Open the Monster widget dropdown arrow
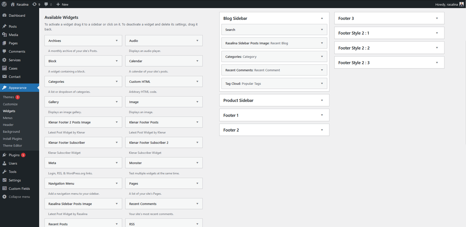This screenshot has width=466, height=227. (x=197, y=163)
